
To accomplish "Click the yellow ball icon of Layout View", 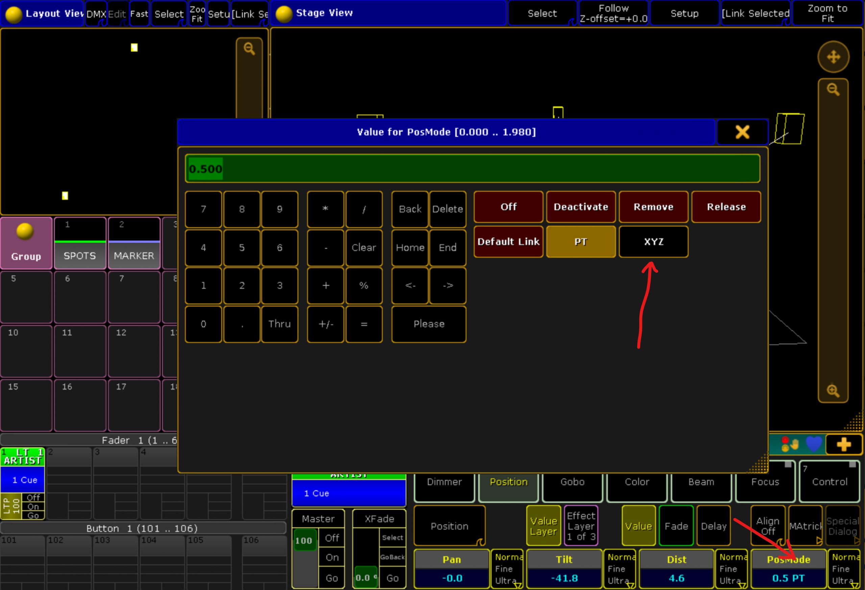I will click(x=14, y=15).
